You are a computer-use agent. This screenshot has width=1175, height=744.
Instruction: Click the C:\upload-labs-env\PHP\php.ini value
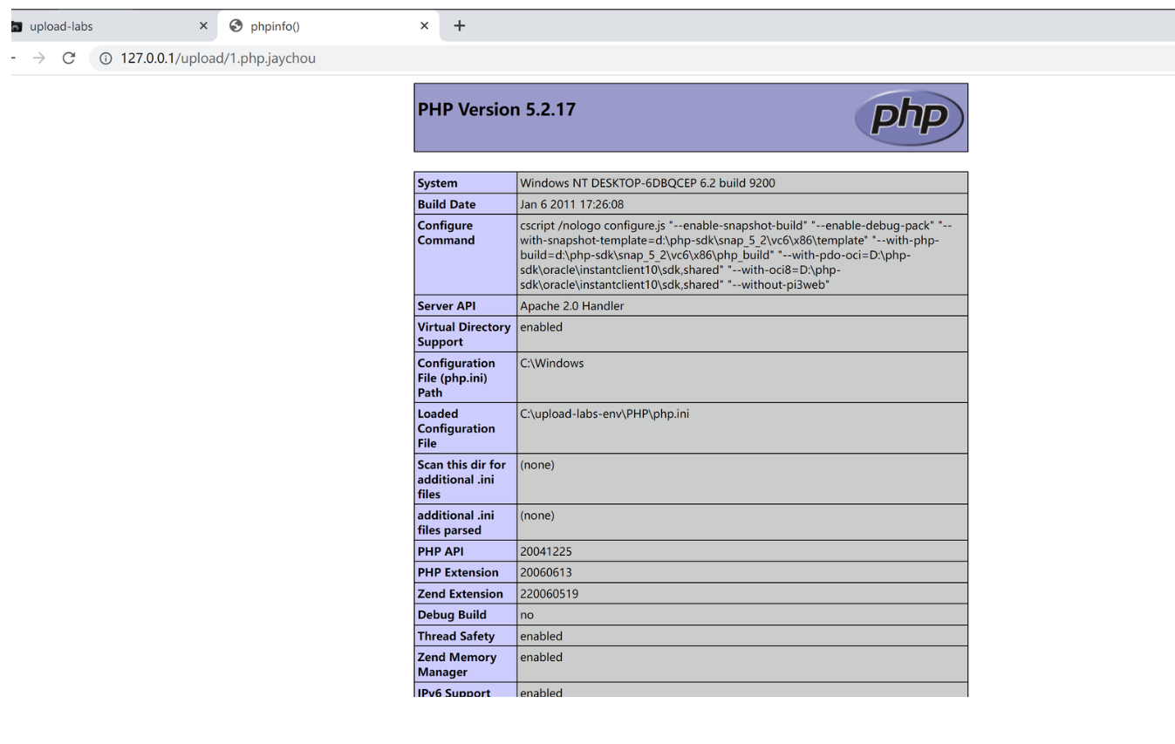605,413
